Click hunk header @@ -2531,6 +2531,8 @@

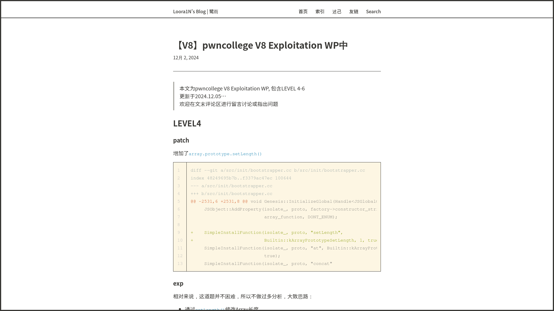(x=219, y=202)
